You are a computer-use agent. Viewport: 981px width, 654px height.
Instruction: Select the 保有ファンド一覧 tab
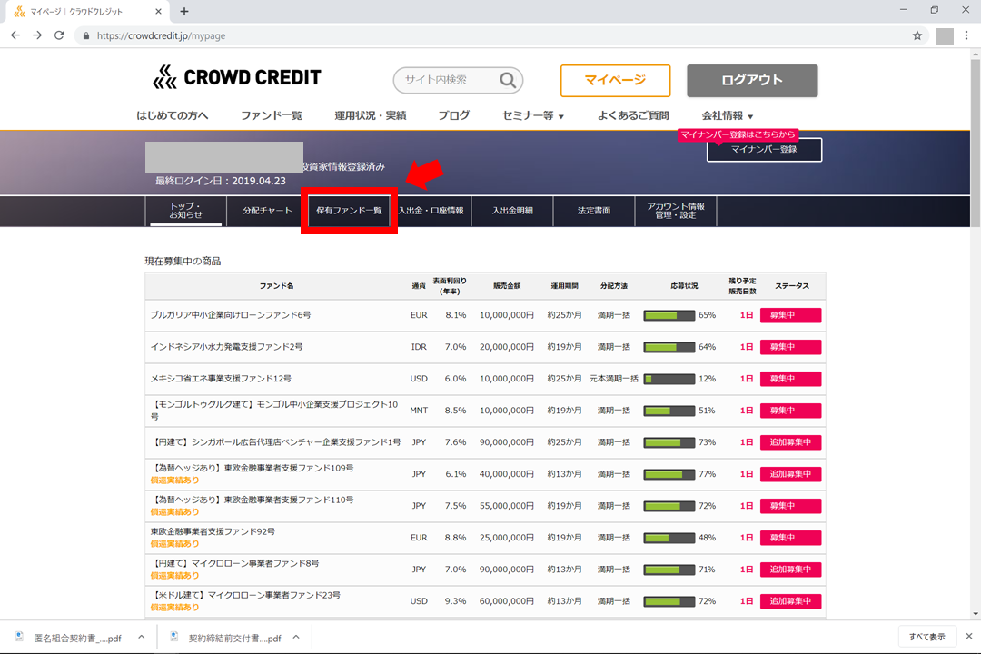349,211
